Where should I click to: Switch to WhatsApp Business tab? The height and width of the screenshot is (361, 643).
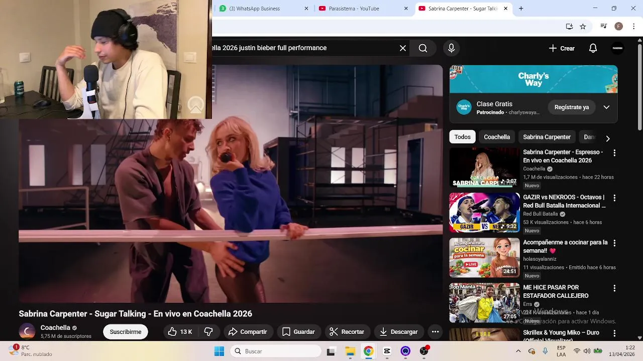pyautogui.click(x=264, y=9)
